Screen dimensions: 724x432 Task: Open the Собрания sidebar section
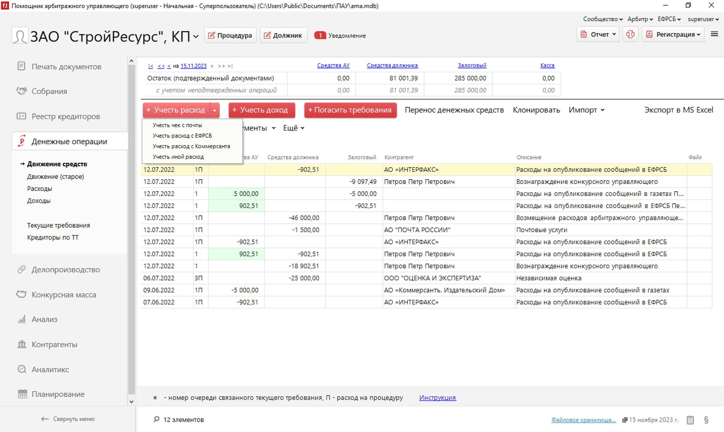tap(42, 91)
